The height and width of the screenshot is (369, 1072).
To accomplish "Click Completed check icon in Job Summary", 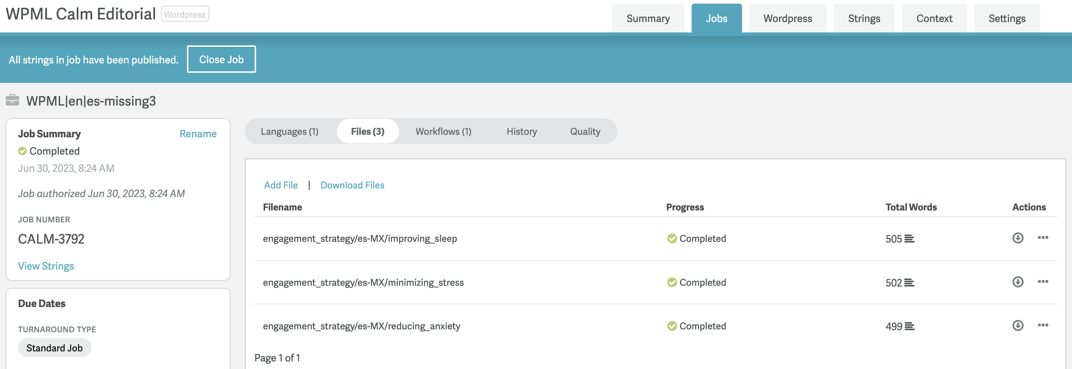I will point(22,151).
